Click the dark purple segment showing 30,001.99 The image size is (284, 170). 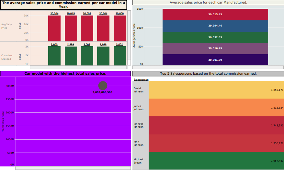point(215,59)
